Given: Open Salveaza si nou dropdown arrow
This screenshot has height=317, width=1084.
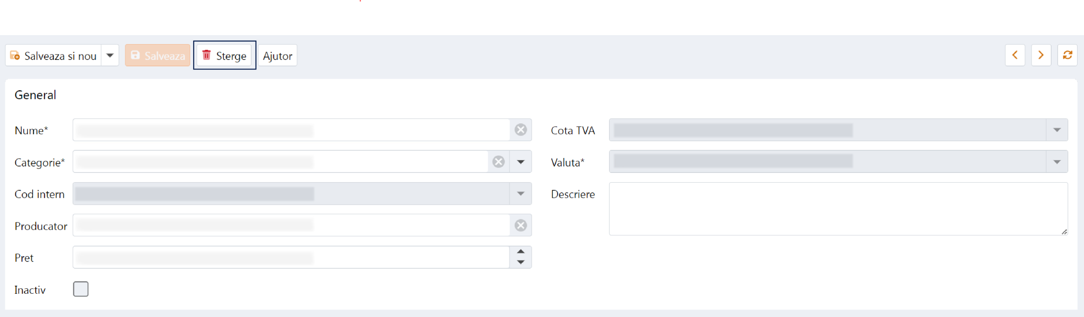Looking at the screenshot, I should pyautogui.click(x=110, y=55).
